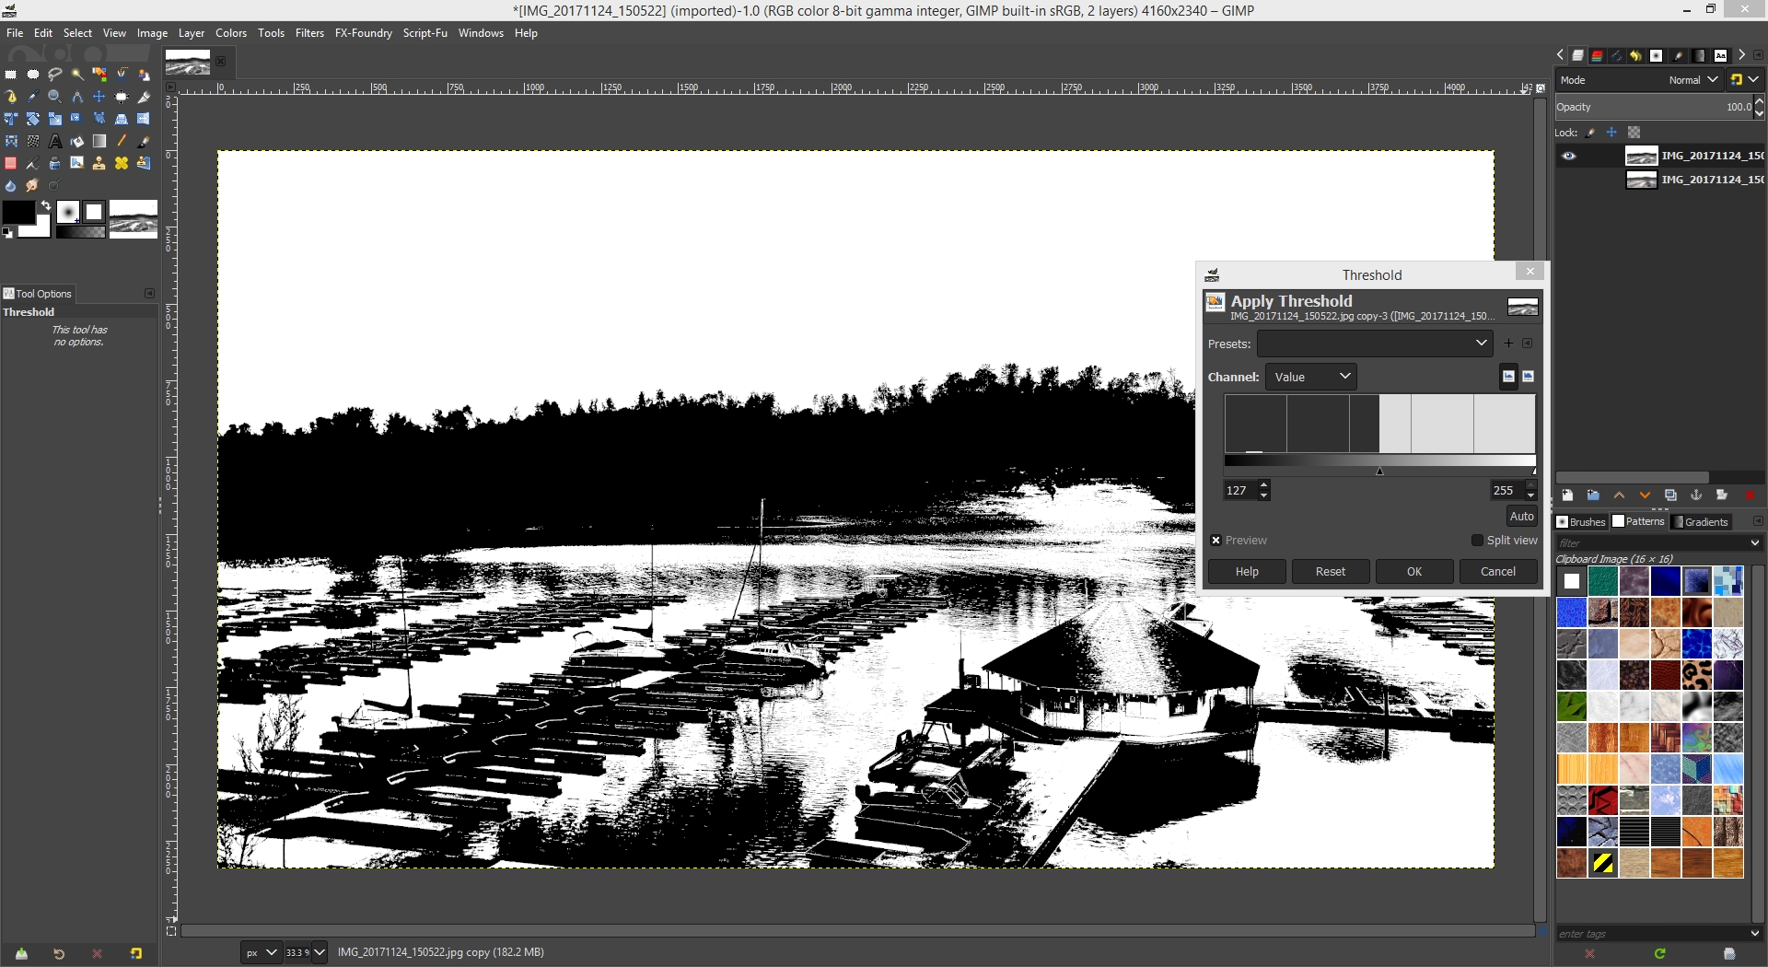
Task: Open the Filters menu
Action: 309,33
